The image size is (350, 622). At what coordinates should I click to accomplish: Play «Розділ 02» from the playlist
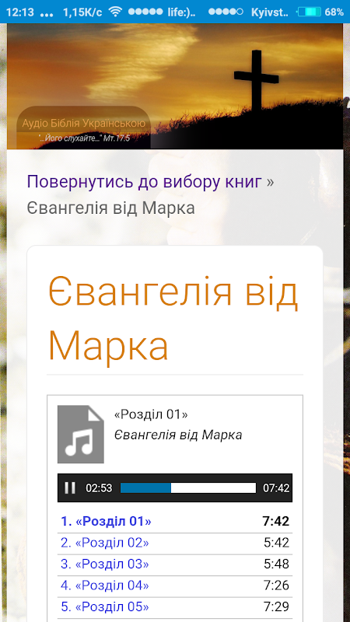pyautogui.click(x=105, y=543)
